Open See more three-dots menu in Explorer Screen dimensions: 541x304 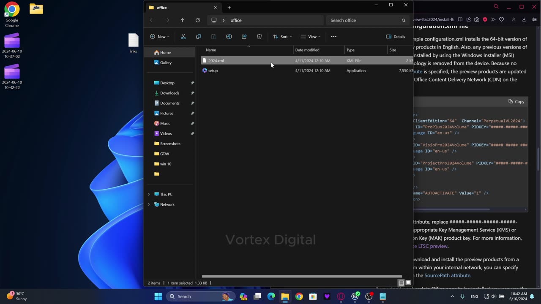click(x=333, y=37)
